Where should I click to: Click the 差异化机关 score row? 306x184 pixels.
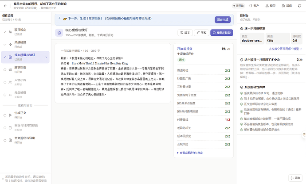point(204,128)
